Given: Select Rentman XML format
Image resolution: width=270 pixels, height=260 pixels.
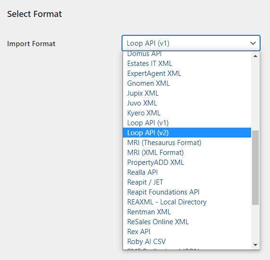Looking at the screenshot, I should [x=187, y=212].
